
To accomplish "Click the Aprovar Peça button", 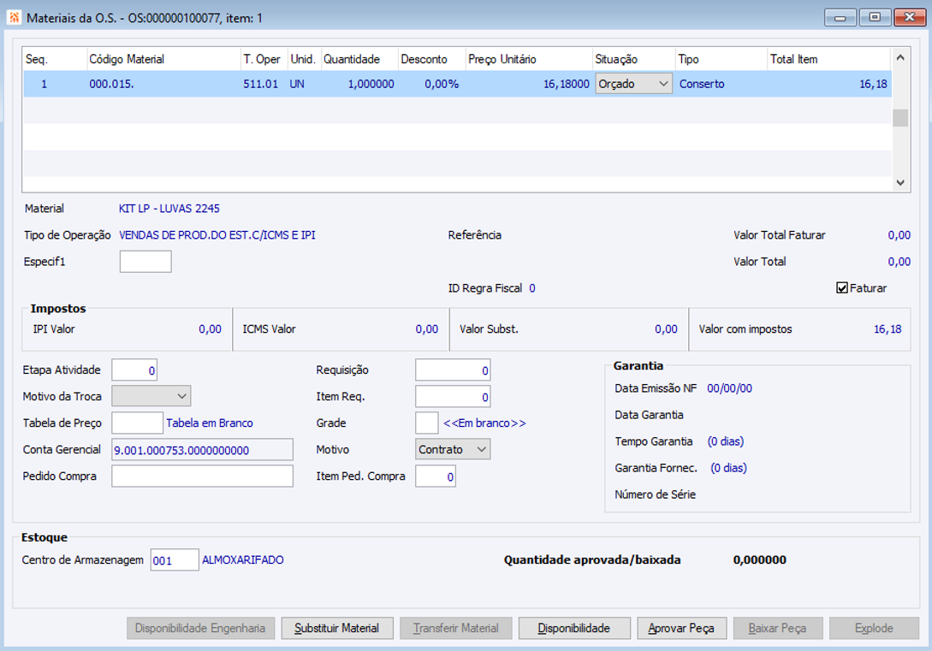I will click(681, 628).
